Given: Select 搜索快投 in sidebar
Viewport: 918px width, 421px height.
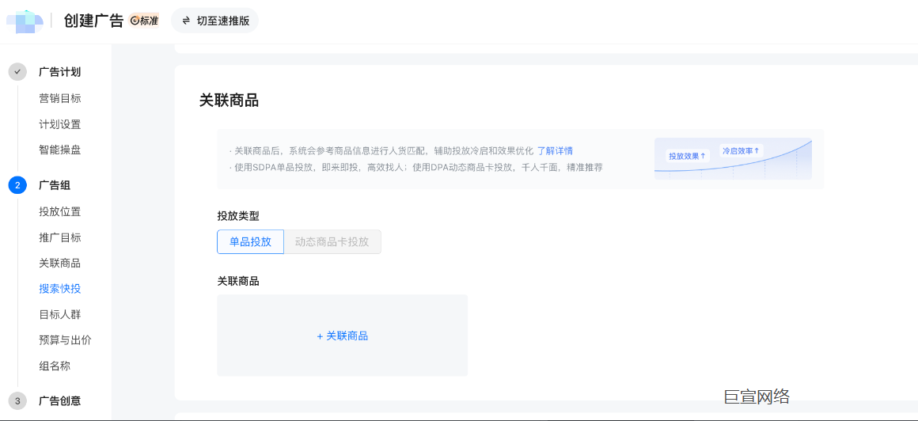Looking at the screenshot, I should 59,289.
